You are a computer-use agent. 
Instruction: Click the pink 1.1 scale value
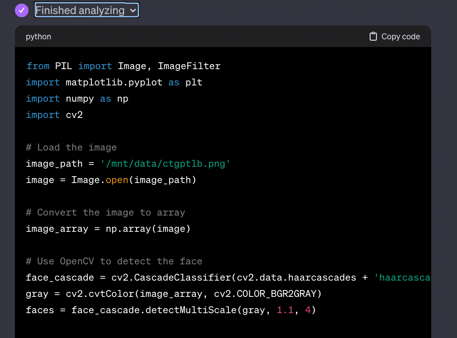(285, 310)
